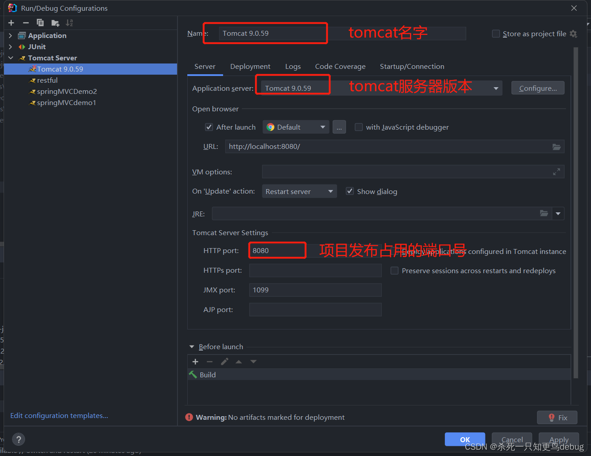This screenshot has height=456, width=591.
Task: Enable Store as project file
Action: [x=496, y=34]
